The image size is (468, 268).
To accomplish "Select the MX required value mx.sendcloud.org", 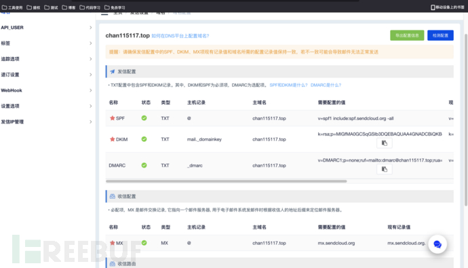I will (x=336, y=243).
